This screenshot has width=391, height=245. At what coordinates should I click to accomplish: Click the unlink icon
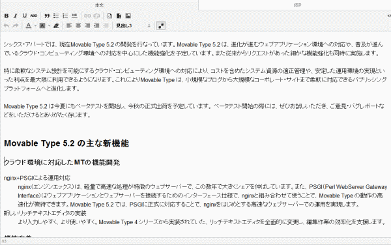click(96, 16)
